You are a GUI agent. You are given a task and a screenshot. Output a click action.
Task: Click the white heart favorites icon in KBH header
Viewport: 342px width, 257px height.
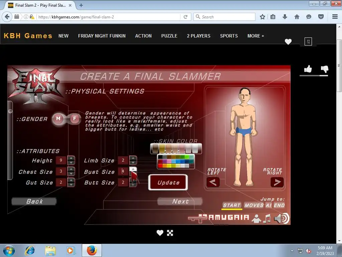pyautogui.click(x=288, y=41)
